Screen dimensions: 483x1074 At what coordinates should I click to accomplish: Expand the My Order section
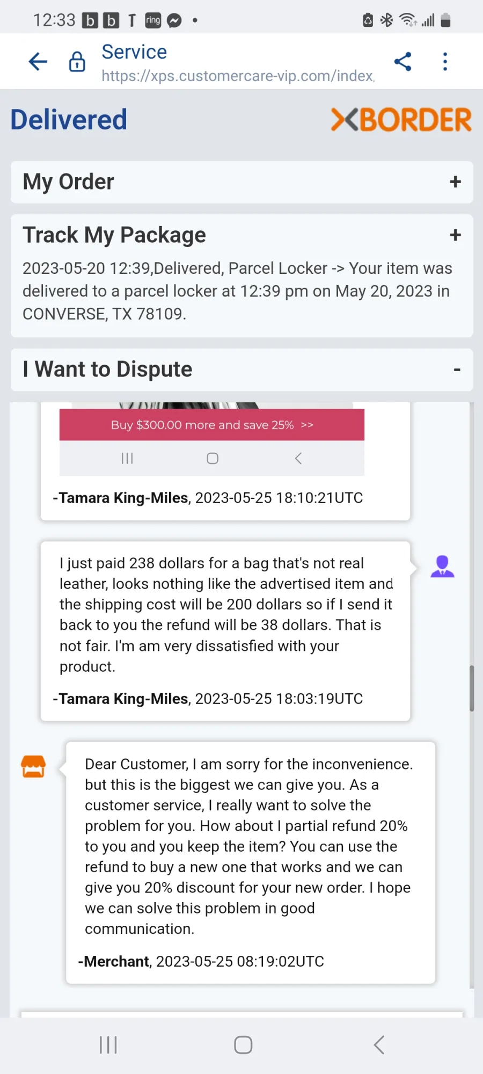tap(241, 182)
